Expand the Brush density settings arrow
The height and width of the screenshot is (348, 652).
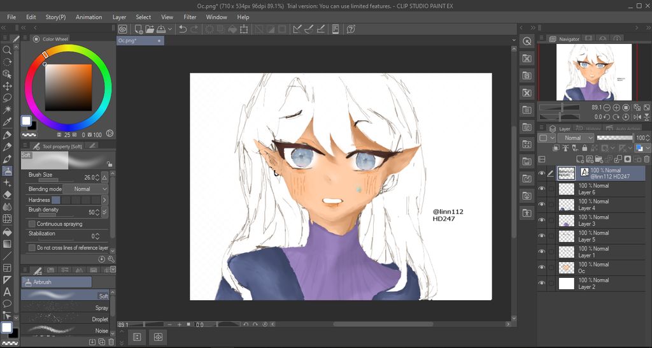coord(104,212)
